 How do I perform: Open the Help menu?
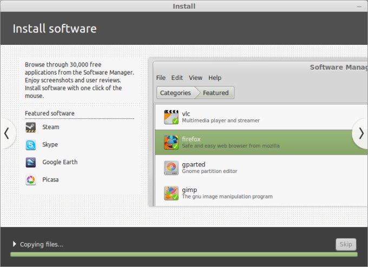[215, 78]
